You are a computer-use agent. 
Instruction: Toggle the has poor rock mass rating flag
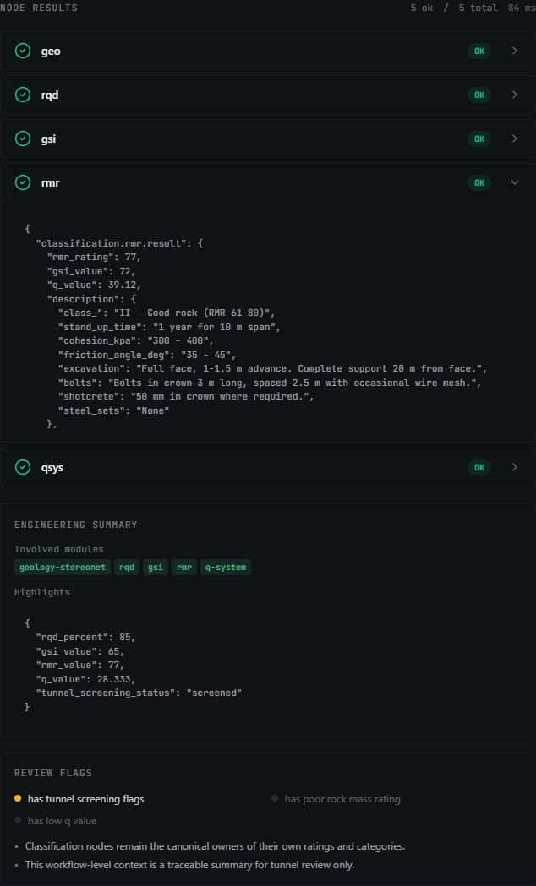click(x=336, y=799)
